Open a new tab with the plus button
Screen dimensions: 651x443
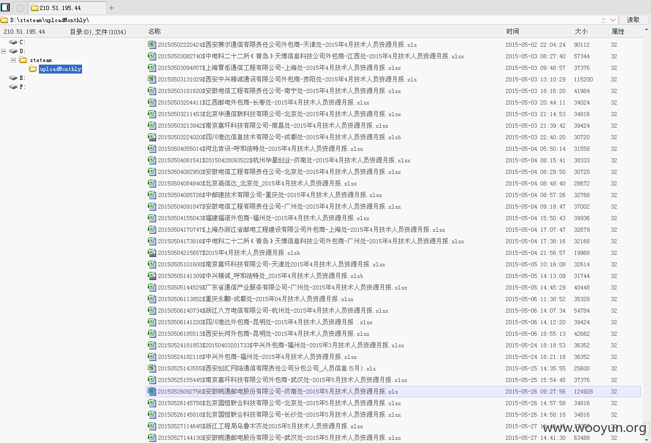[111, 8]
